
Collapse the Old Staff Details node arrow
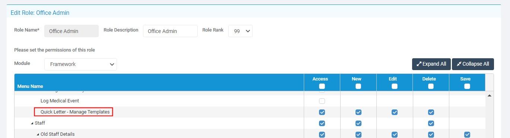[x=38, y=134]
